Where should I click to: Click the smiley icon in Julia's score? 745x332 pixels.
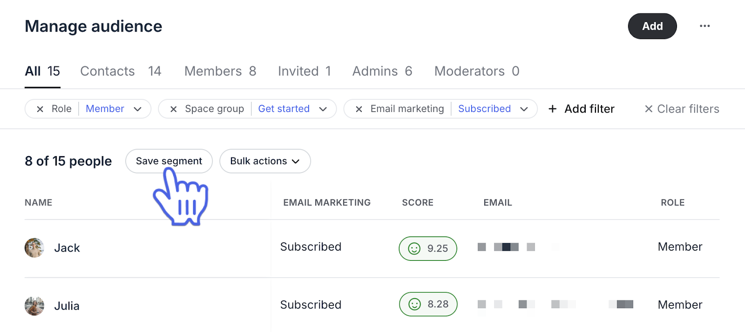[x=414, y=304]
